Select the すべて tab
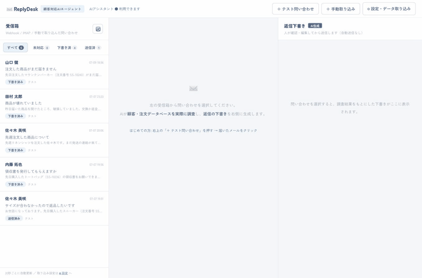The height and width of the screenshot is (278, 422). click(15, 47)
